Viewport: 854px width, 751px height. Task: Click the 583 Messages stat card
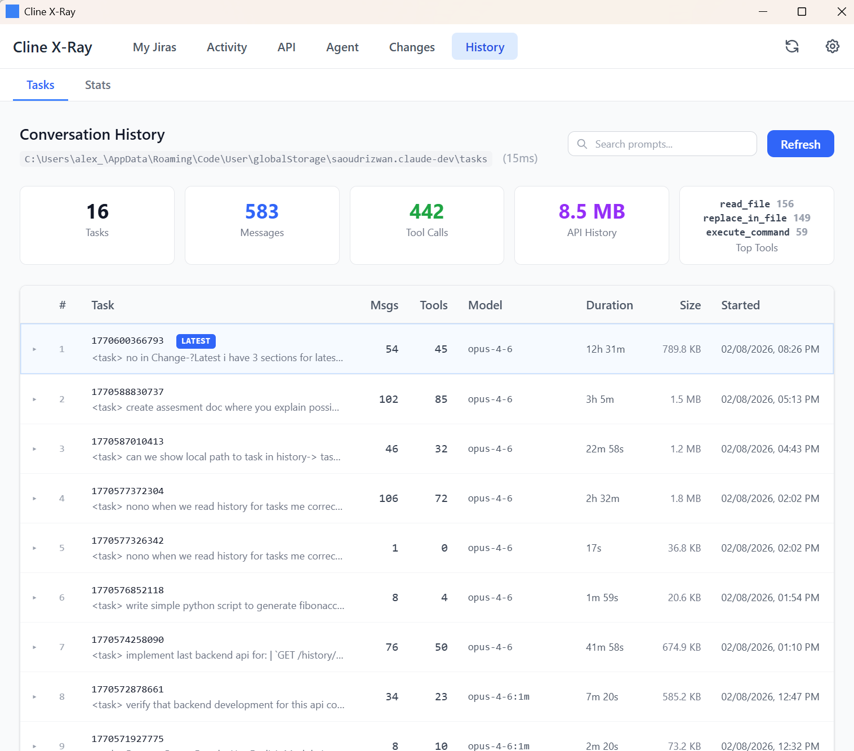click(x=262, y=225)
